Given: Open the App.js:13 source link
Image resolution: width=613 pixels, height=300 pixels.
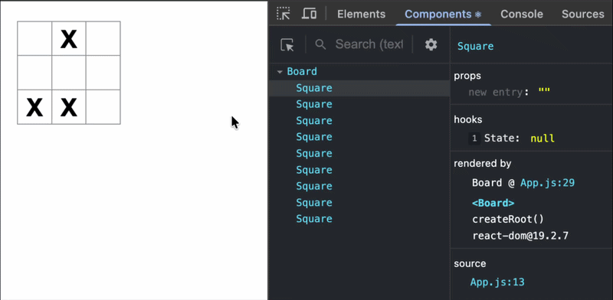Looking at the screenshot, I should (497, 282).
